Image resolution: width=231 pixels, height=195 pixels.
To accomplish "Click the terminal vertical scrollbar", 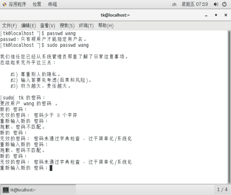I will (x=229, y=107).
